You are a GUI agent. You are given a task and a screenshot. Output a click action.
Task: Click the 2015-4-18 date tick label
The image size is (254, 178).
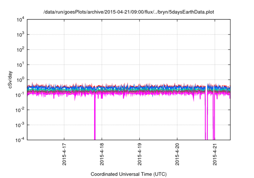102,154
